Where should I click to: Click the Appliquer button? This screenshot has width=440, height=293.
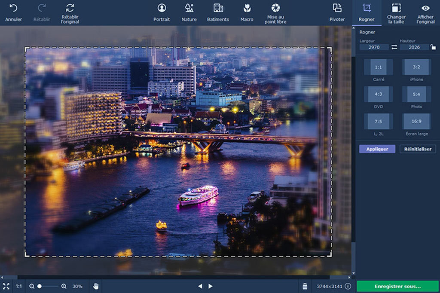(377, 149)
